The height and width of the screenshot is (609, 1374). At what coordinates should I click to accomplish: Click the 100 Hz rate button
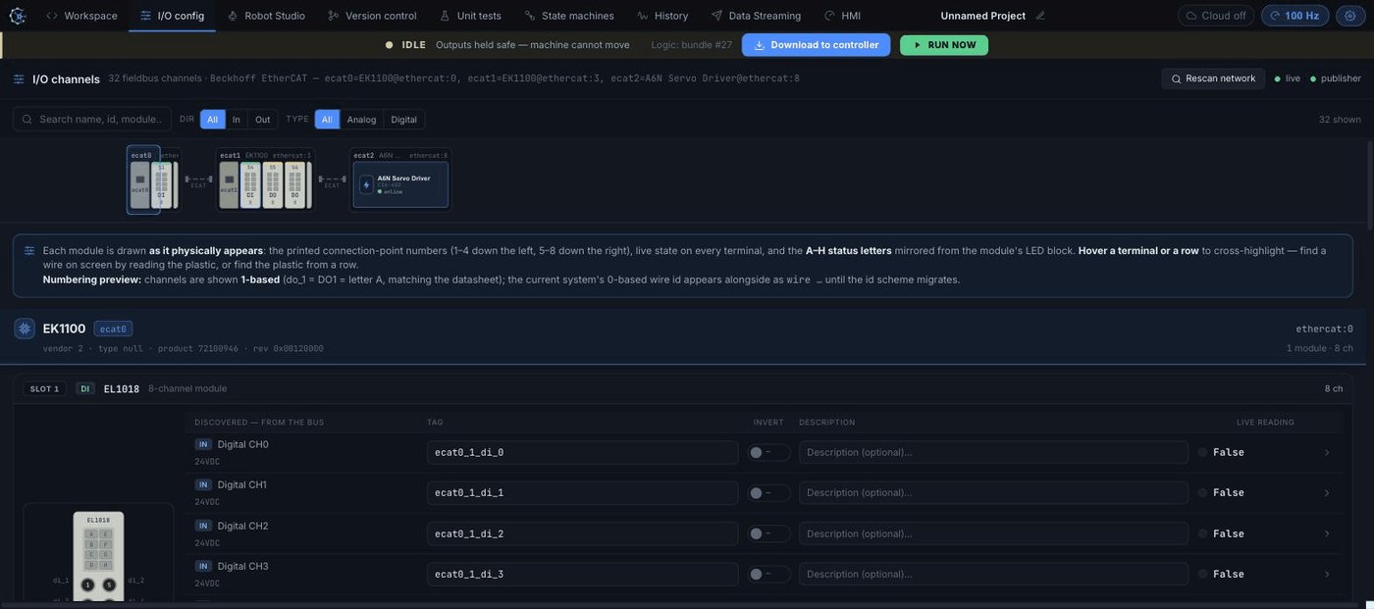[x=1295, y=16]
